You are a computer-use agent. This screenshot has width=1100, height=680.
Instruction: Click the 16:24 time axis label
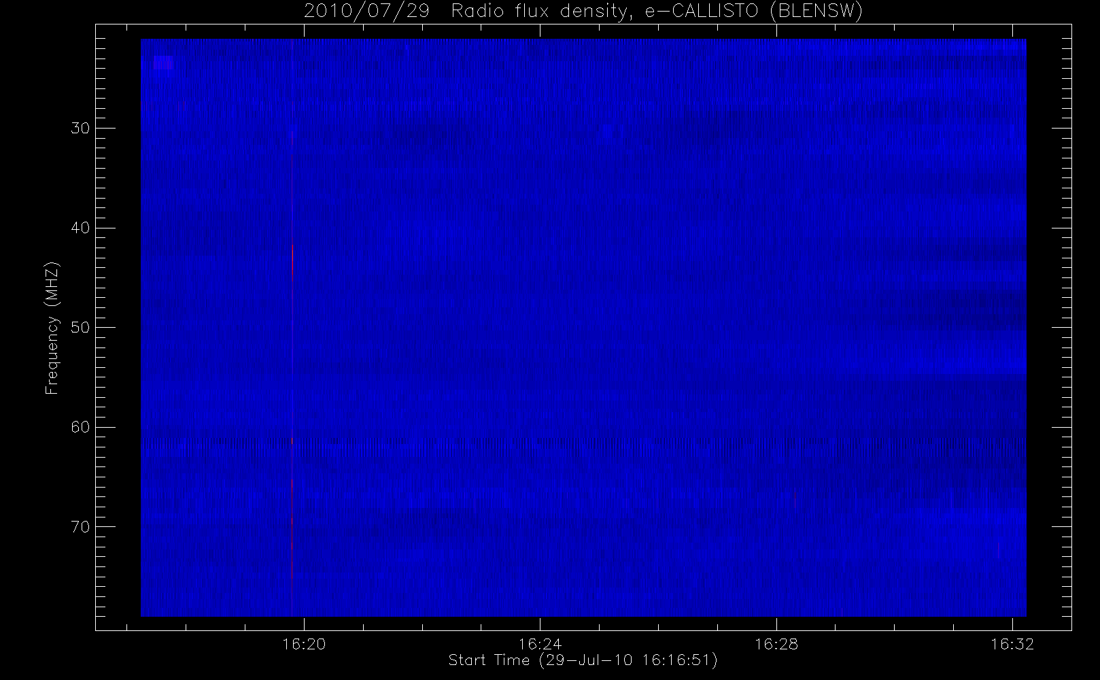click(540, 644)
